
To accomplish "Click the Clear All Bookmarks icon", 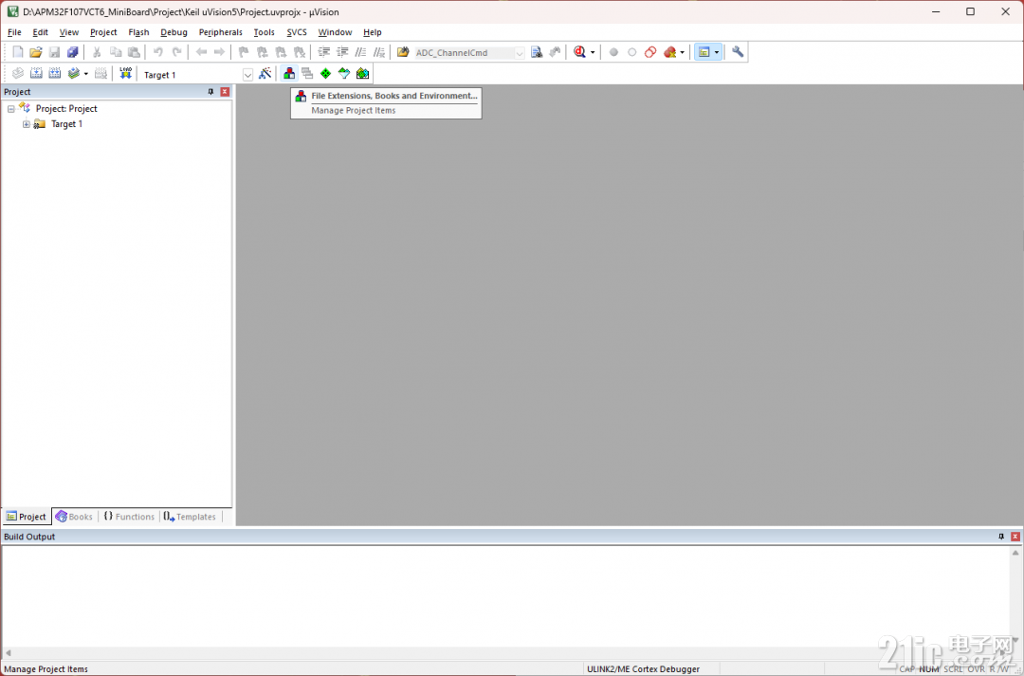I will (x=299, y=52).
